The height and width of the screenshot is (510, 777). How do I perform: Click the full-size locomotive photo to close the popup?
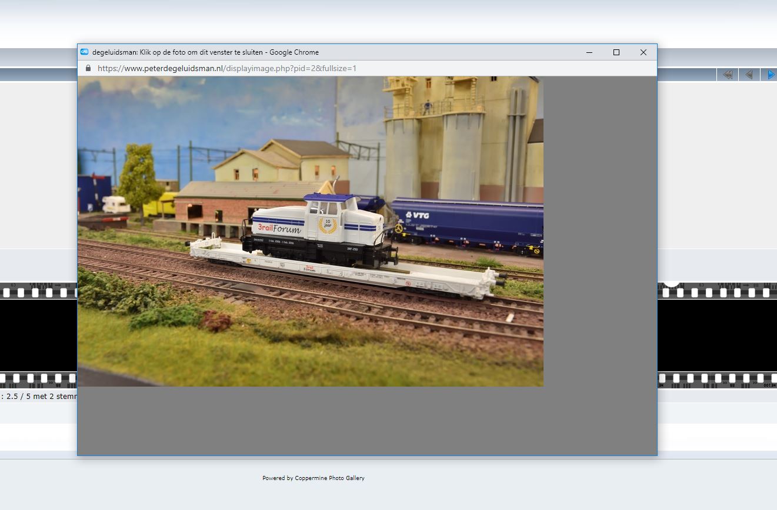pyautogui.click(x=311, y=231)
